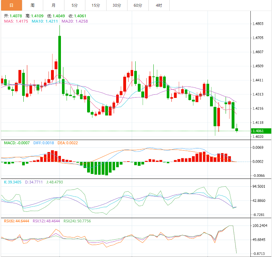Select the MA20 moving average label
The height and width of the screenshot is (257, 272).
coord(75,21)
